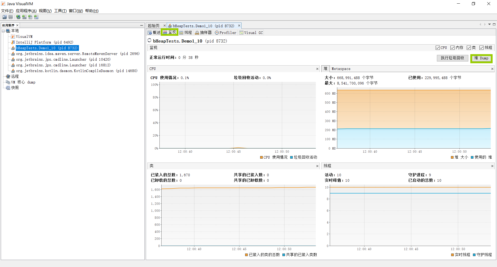
Task: Click the IntelliJ Platform process icon
Action: pyautogui.click(x=13, y=42)
